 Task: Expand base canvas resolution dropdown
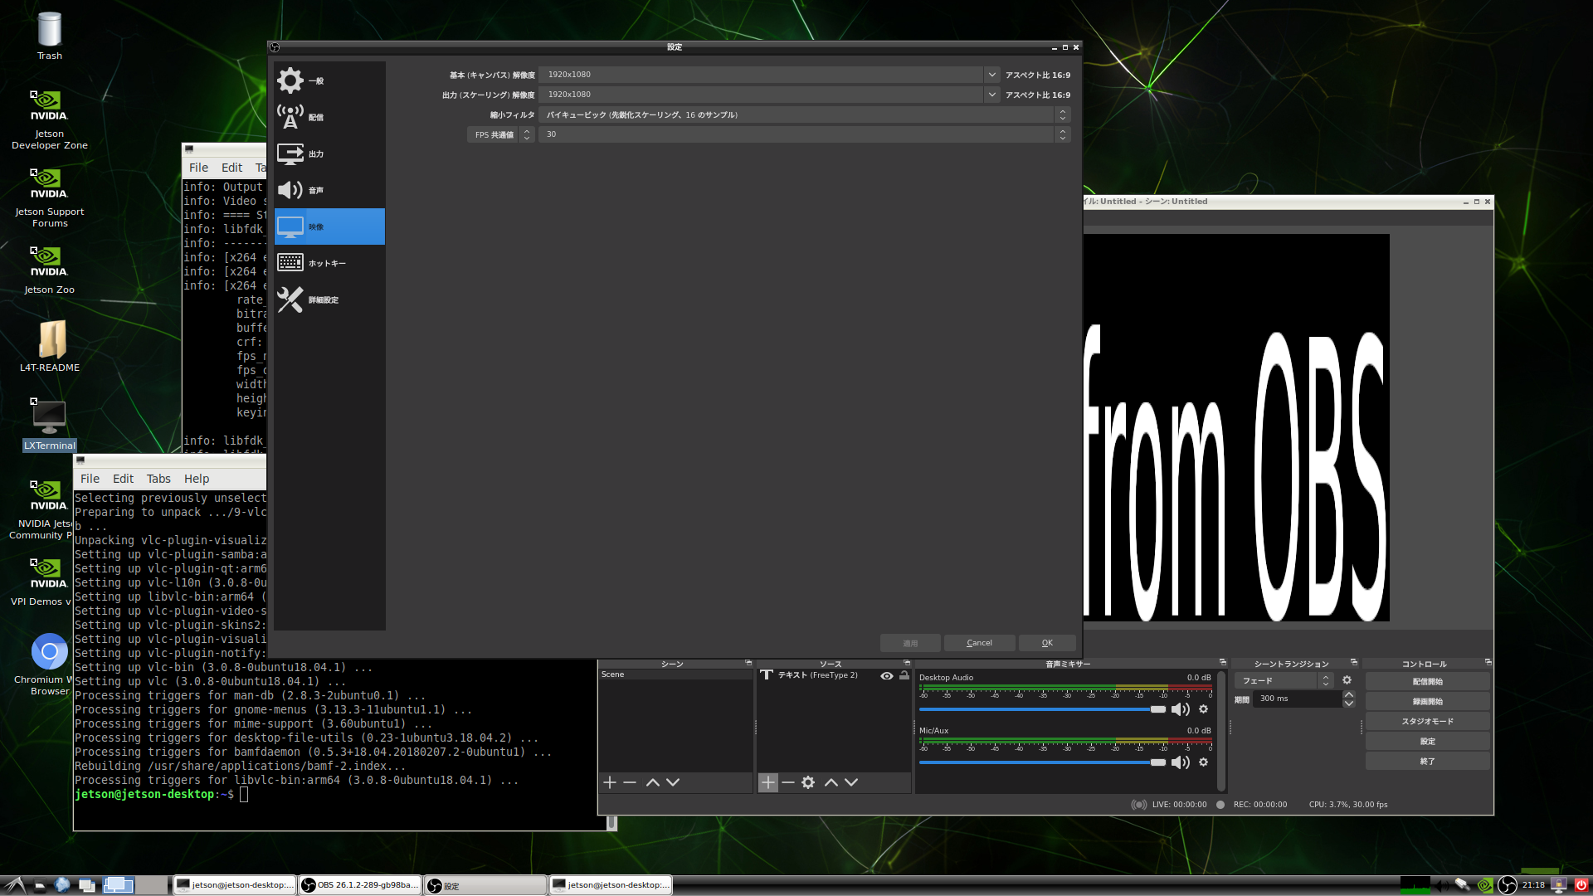pos(991,75)
